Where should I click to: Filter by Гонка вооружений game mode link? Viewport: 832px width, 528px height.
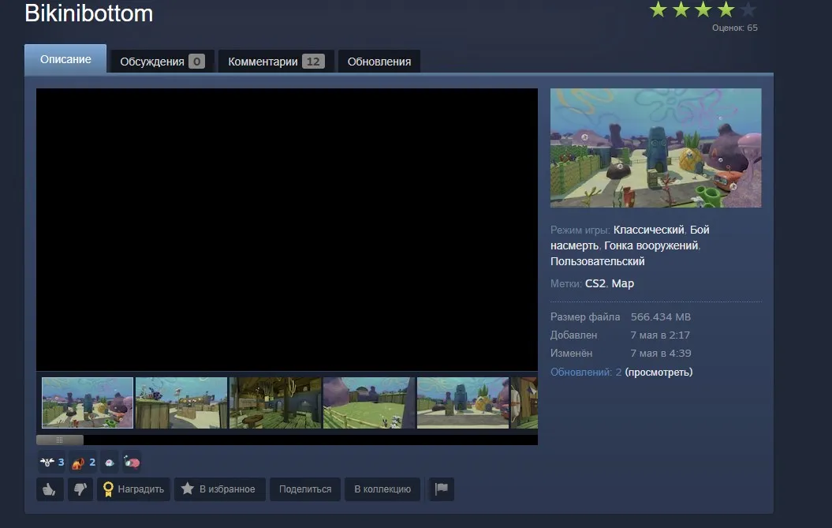651,245
